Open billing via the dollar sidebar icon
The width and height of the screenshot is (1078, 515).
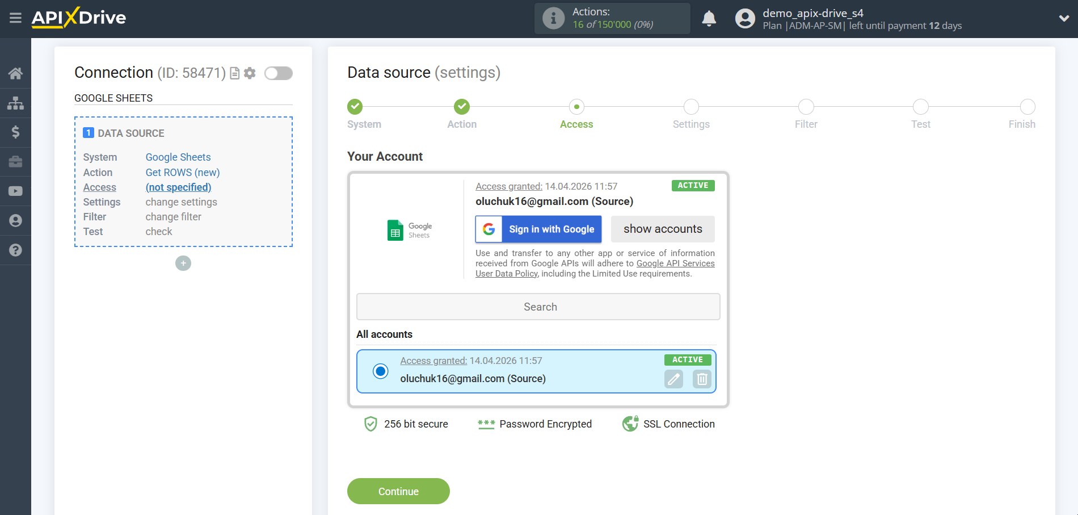(x=15, y=132)
